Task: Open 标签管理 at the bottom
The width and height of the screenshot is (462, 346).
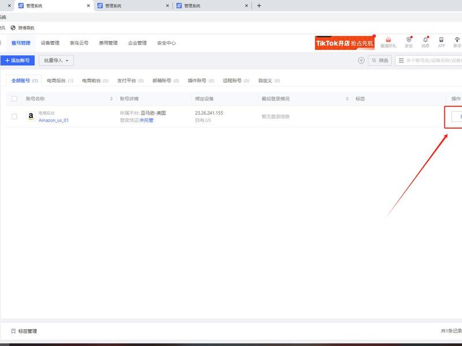Action: pos(28,331)
